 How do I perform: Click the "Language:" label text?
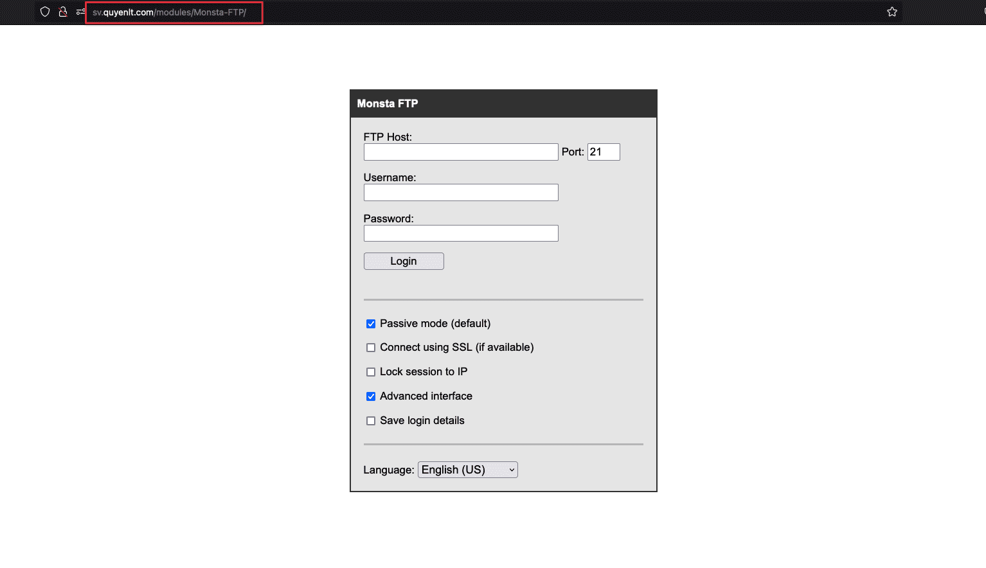(388, 470)
